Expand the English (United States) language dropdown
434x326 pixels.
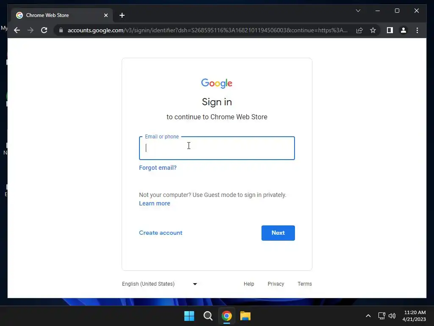(x=160, y=284)
